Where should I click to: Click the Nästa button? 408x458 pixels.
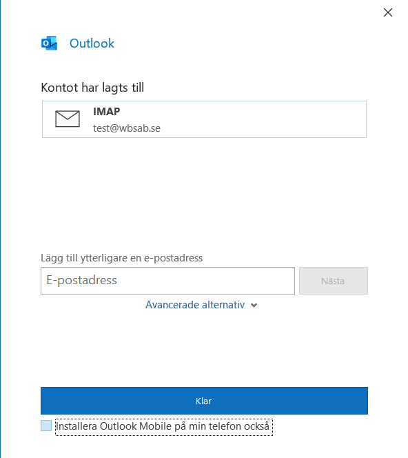334,281
